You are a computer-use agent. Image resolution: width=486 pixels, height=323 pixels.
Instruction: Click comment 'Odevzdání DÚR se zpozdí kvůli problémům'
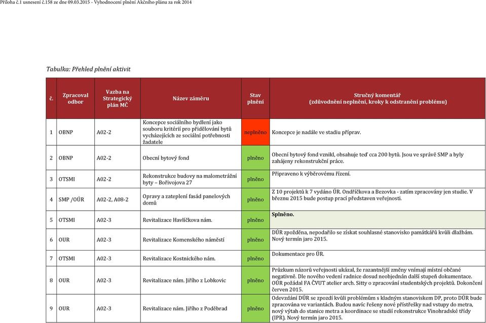pyautogui.click(x=377, y=308)
